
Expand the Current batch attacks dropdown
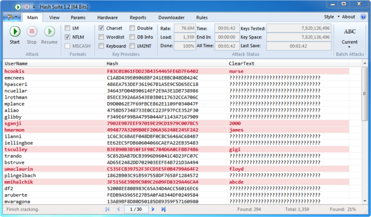[x=349, y=47]
